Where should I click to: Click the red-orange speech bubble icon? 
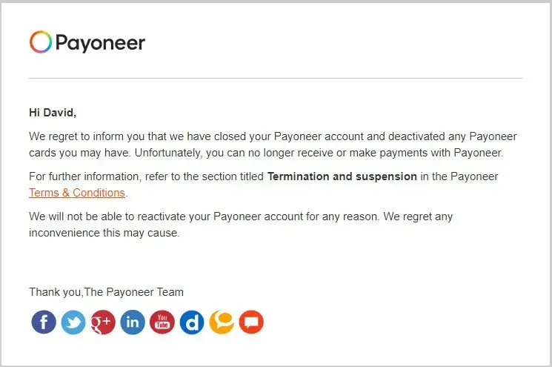pyautogui.click(x=251, y=322)
